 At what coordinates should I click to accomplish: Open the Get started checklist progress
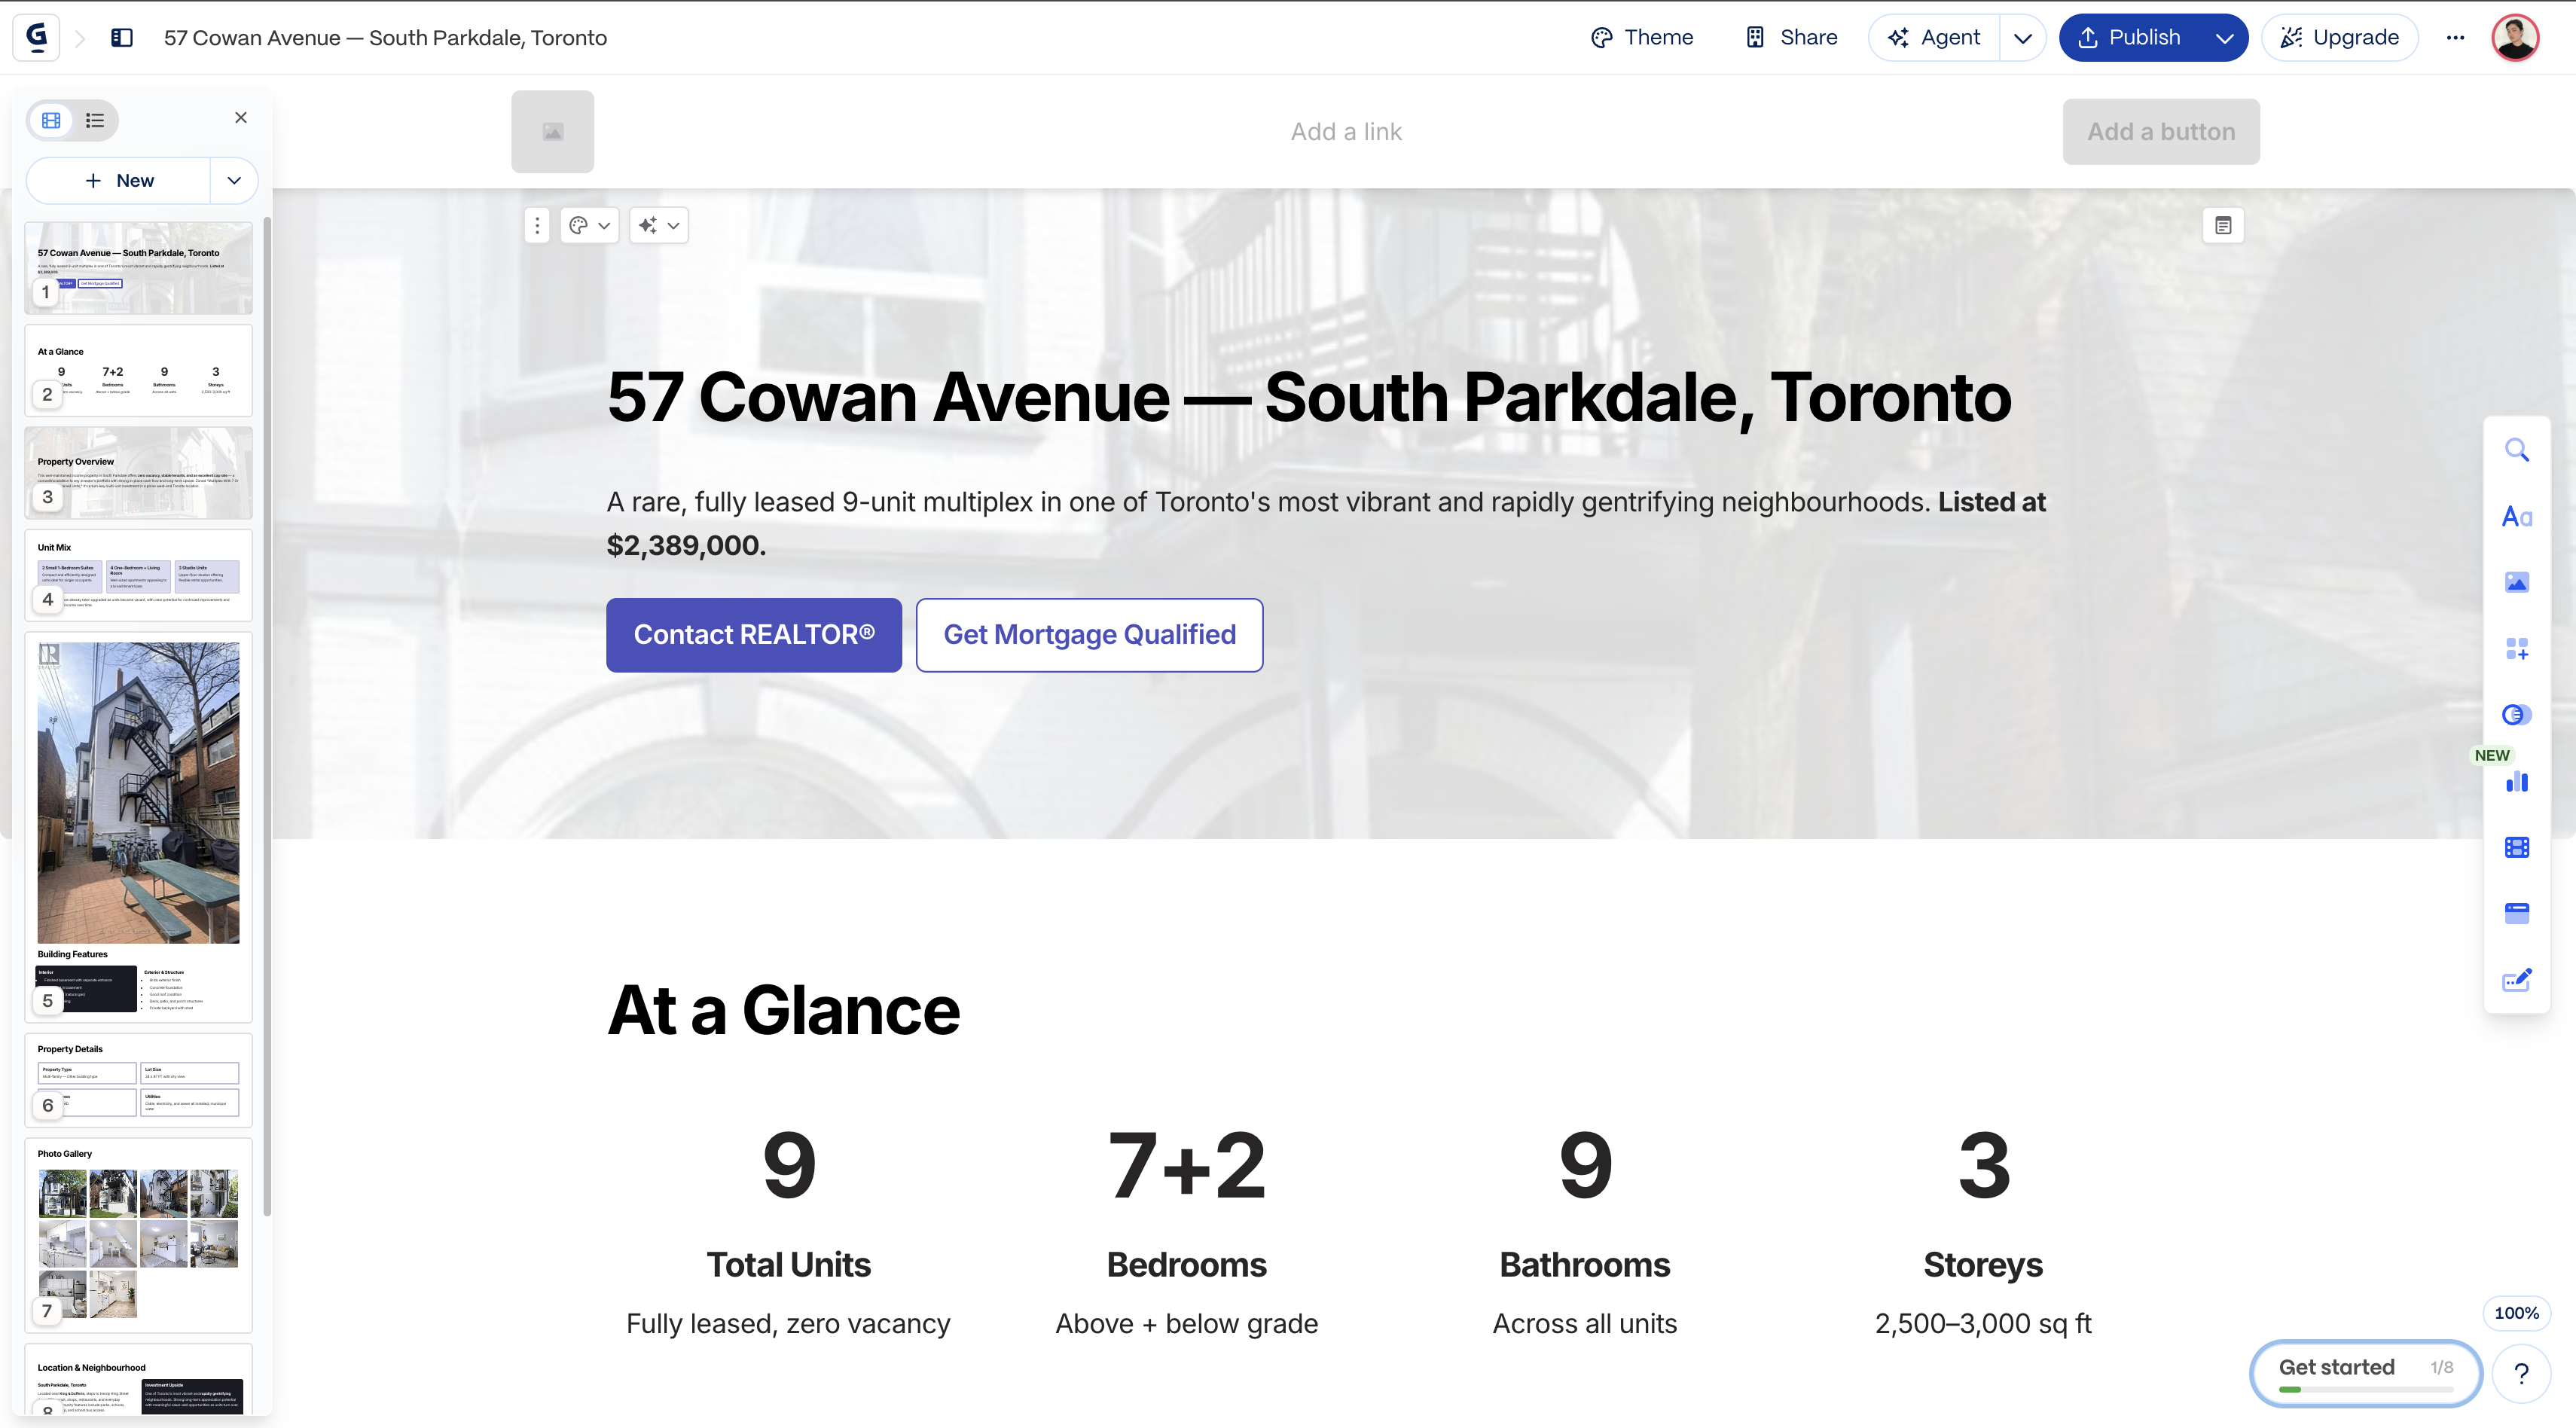pyautogui.click(x=2365, y=1372)
